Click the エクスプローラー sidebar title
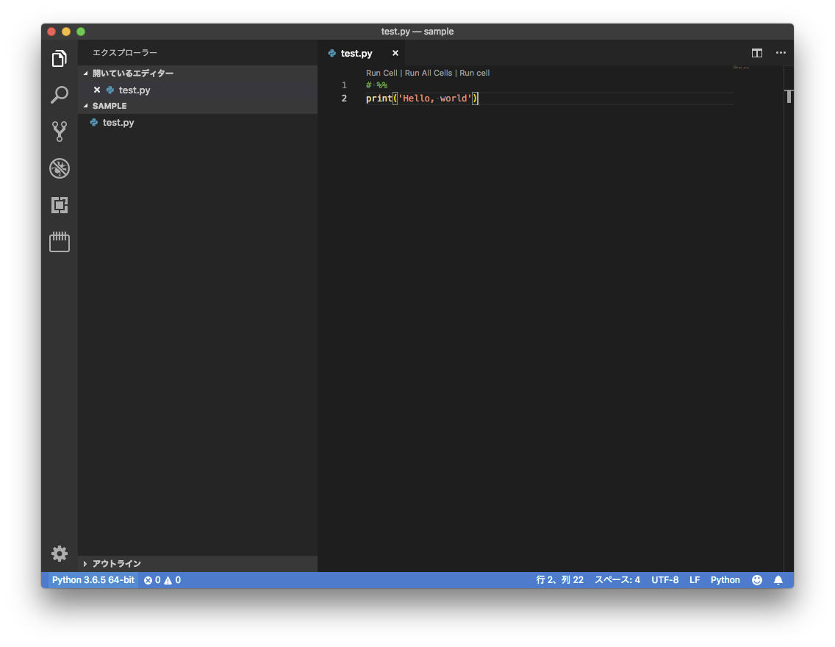This screenshot has width=835, height=647. 125,53
